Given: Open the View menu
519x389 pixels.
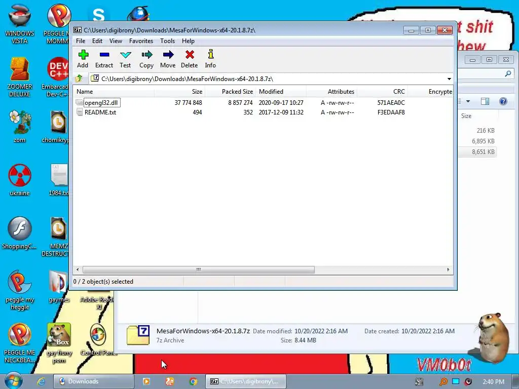Looking at the screenshot, I should point(116,41).
